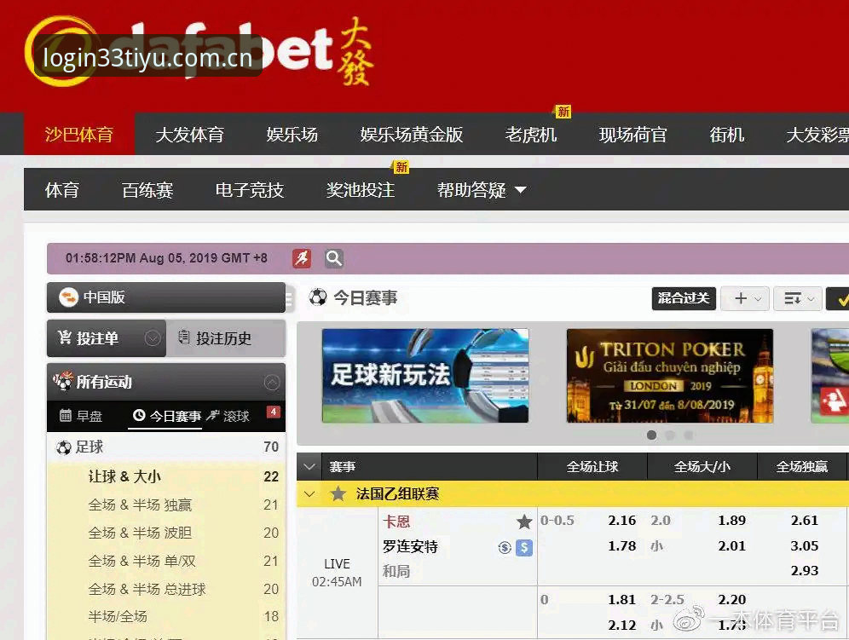Image resolution: width=849 pixels, height=640 pixels.
Task: Open the 足球新玩法 banner
Action: point(425,376)
